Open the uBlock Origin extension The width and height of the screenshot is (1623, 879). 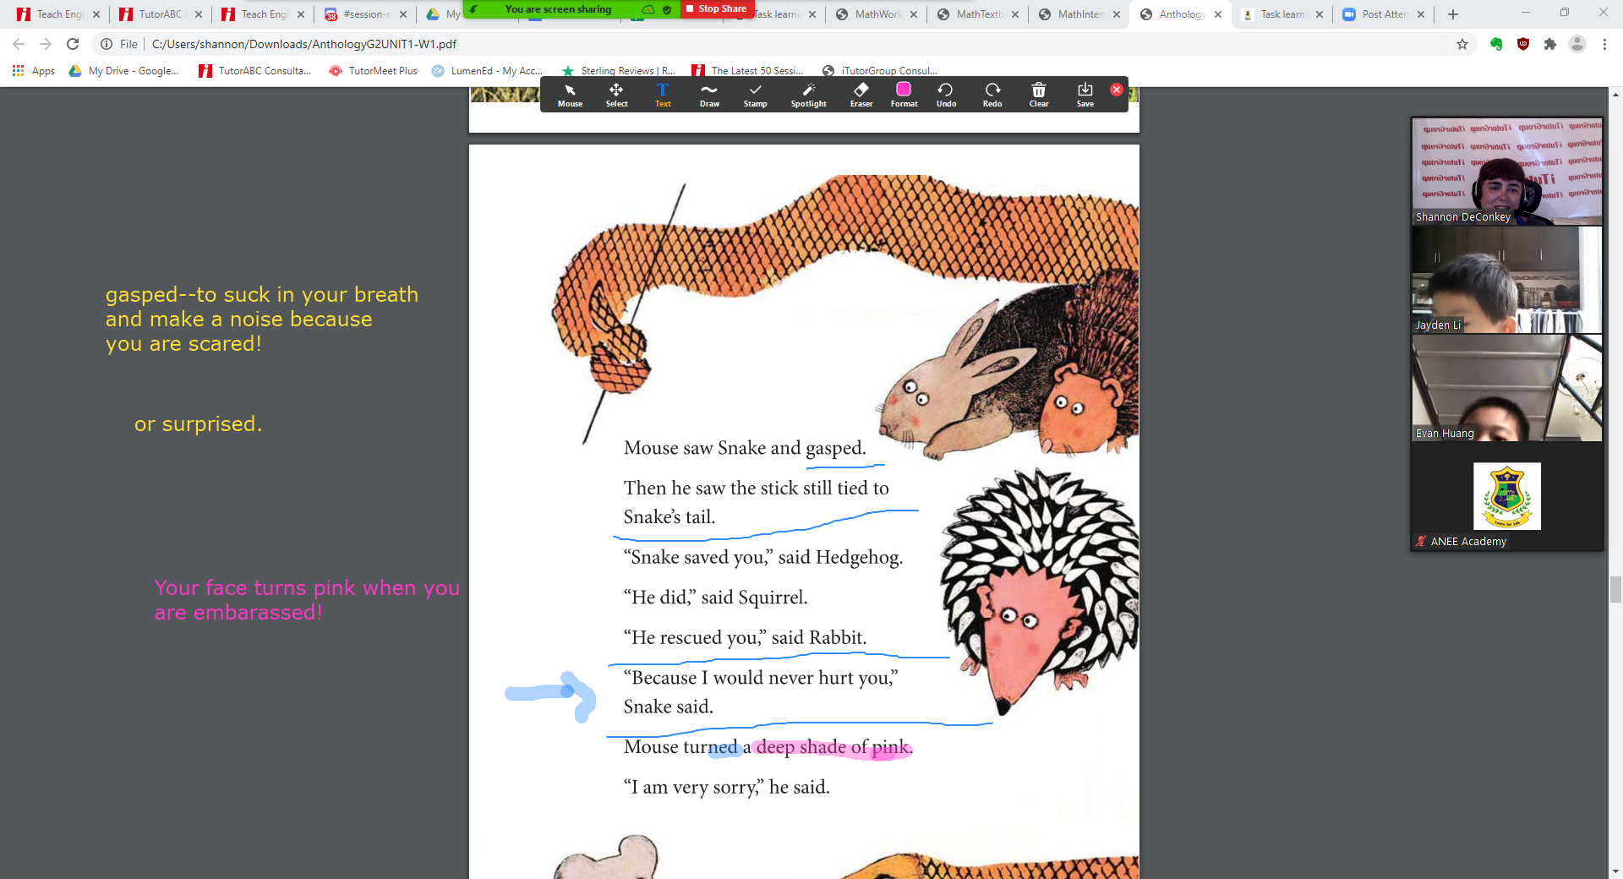click(x=1523, y=44)
